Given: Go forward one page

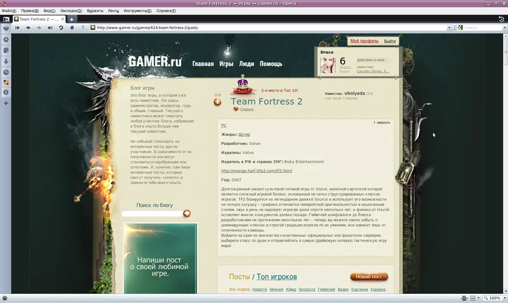Looking at the screenshot, I should (39, 28).
